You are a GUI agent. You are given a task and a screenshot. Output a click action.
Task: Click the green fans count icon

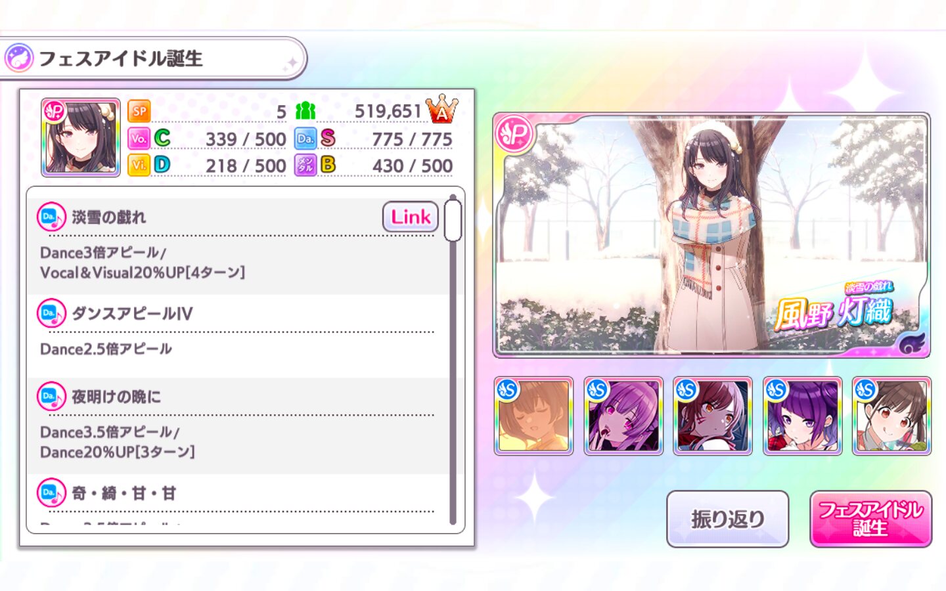click(305, 111)
